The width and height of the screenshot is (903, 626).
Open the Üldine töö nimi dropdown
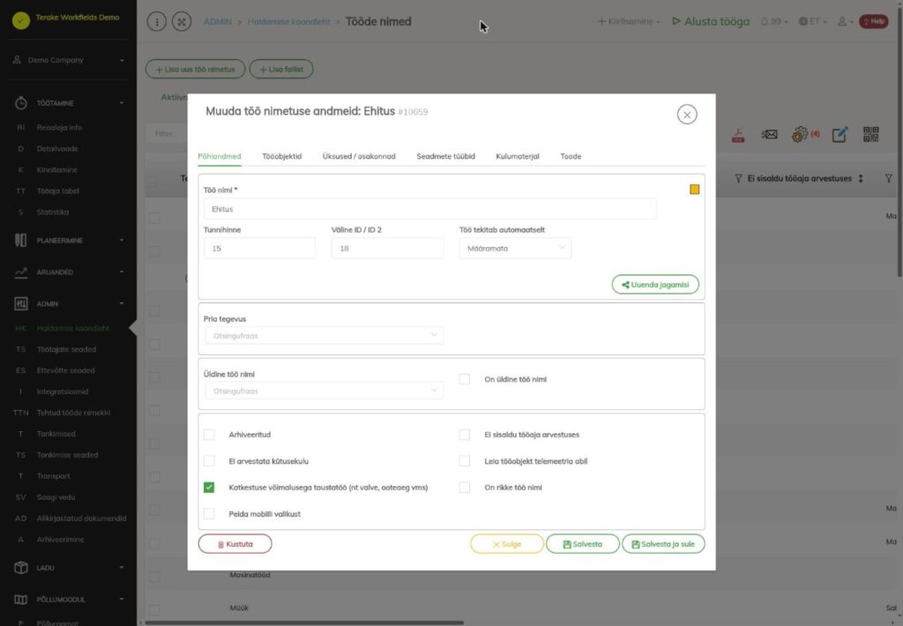[x=325, y=391]
